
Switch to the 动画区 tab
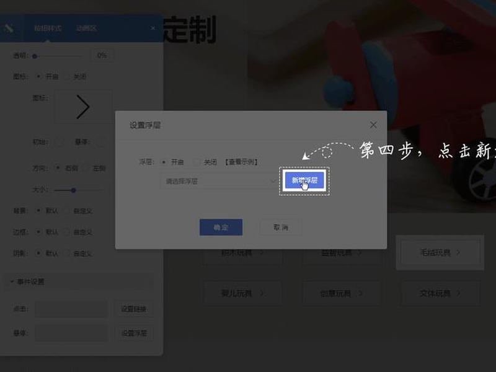tap(86, 29)
